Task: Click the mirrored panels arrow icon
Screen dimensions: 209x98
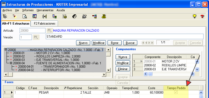Action: click(x=44, y=16)
